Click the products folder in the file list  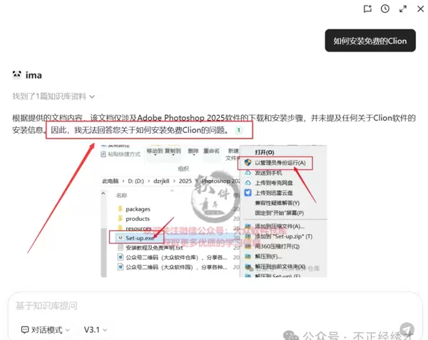coord(138,218)
